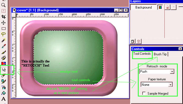The width and height of the screenshot is (183, 104).
Task: Enable the Sample Merged checkbox
Action: point(144,93)
